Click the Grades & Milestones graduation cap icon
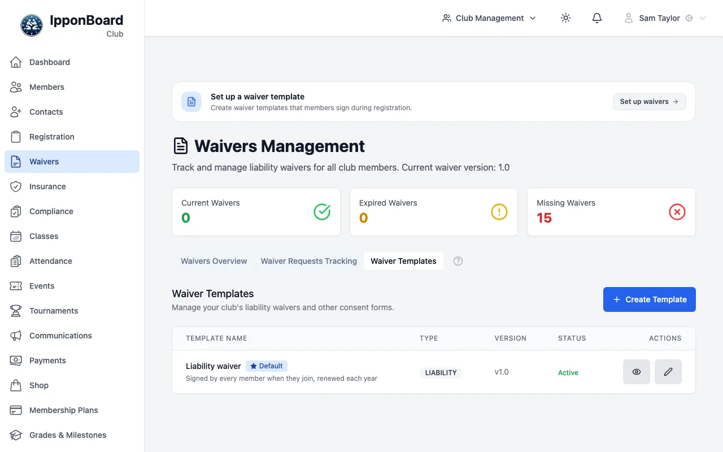This screenshot has height=452, width=723. pos(16,435)
